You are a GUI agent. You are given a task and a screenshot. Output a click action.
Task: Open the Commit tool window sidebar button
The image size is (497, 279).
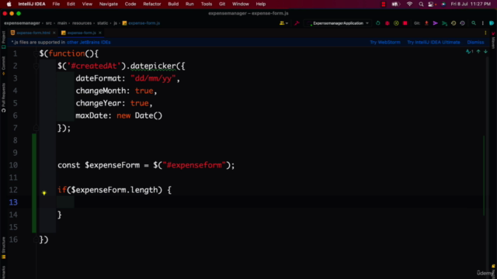3,65
